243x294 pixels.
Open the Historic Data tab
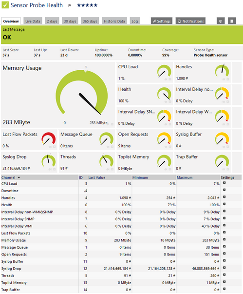point(114,21)
